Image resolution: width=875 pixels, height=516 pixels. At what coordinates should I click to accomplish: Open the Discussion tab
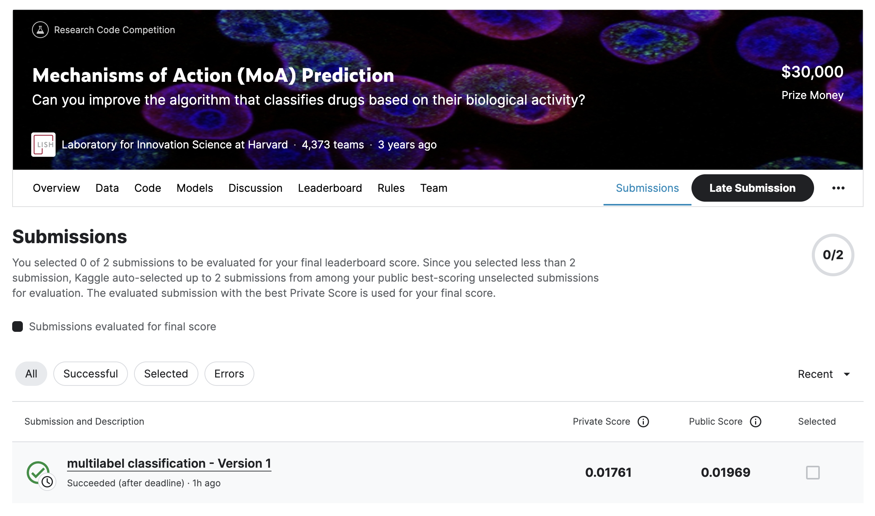255,188
